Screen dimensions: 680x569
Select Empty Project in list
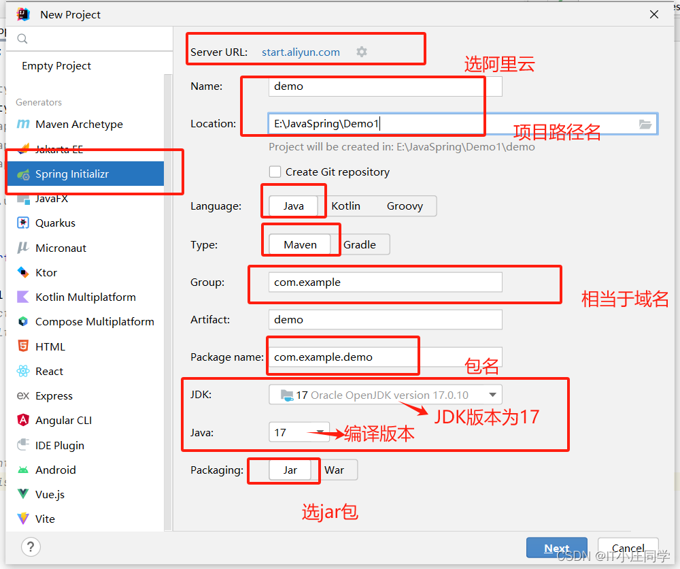click(x=86, y=65)
